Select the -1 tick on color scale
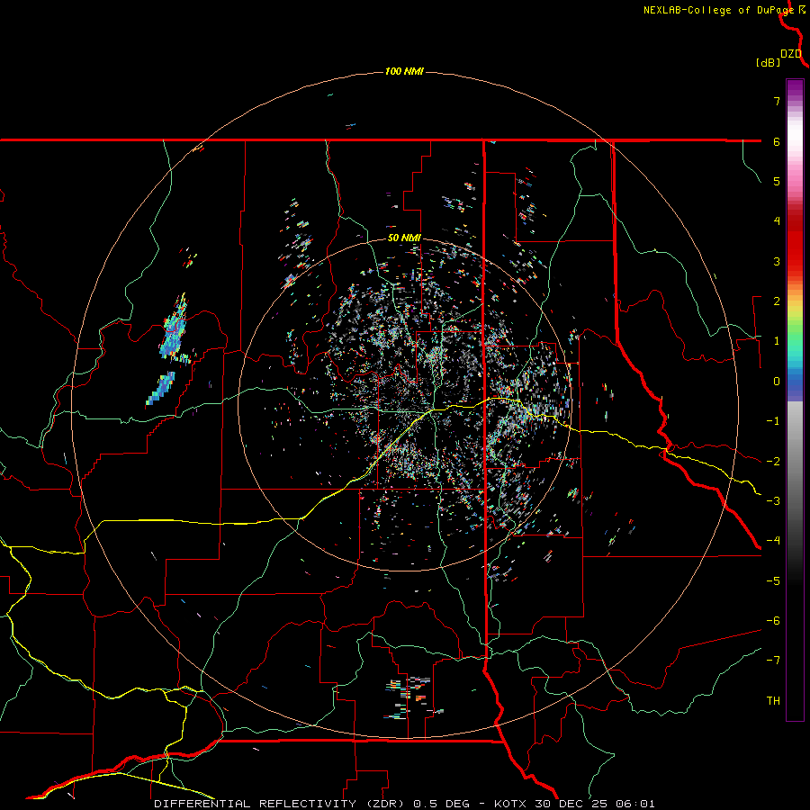Image resolution: width=810 pixels, height=810 pixels. coord(773,421)
